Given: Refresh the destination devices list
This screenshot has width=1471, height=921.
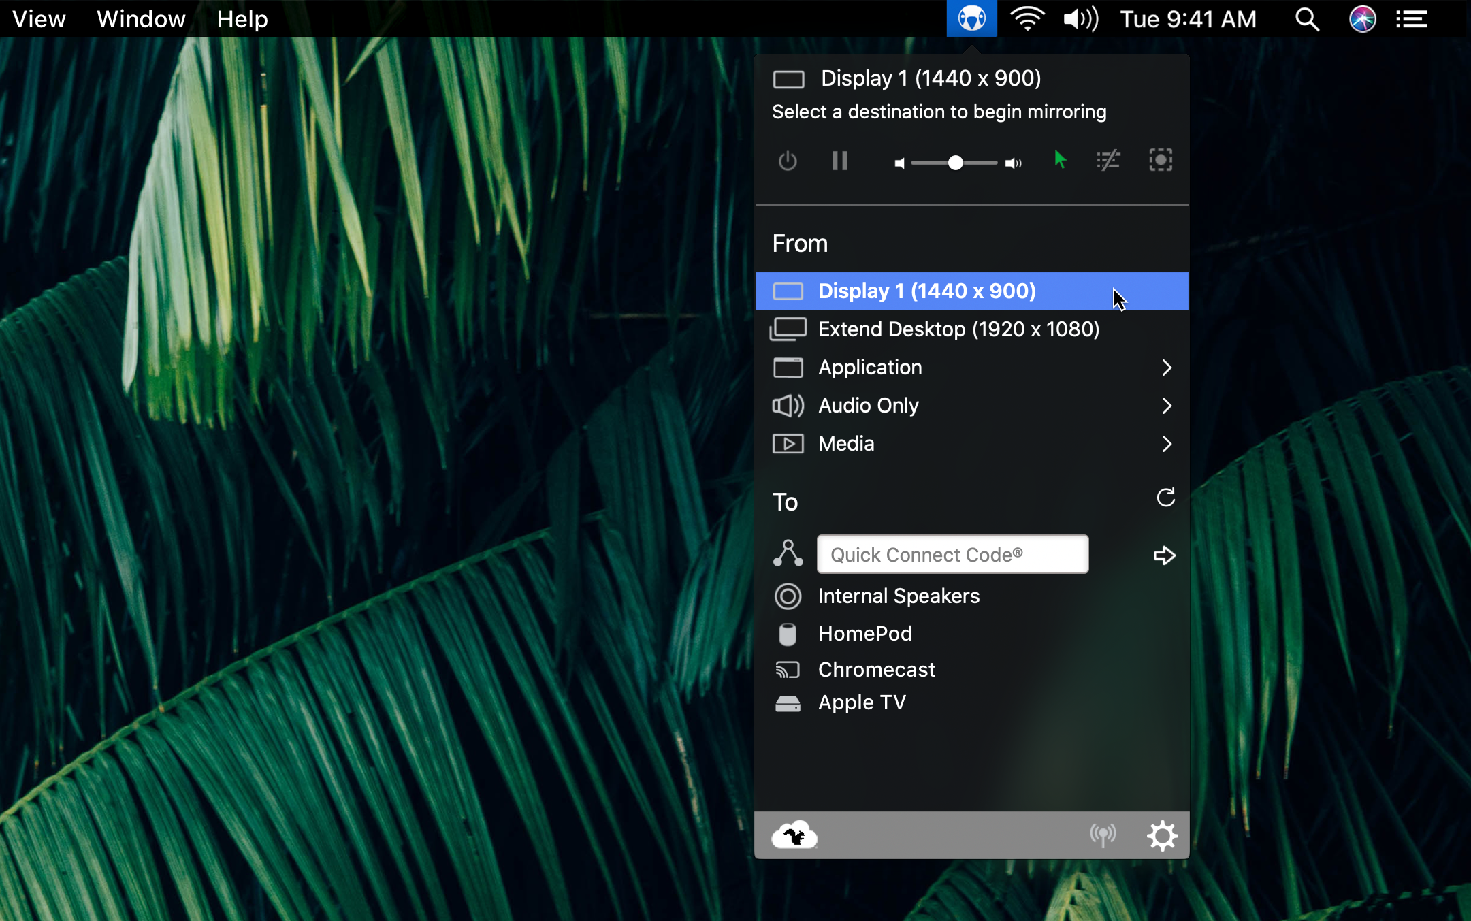Looking at the screenshot, I should click(1165, 498).
